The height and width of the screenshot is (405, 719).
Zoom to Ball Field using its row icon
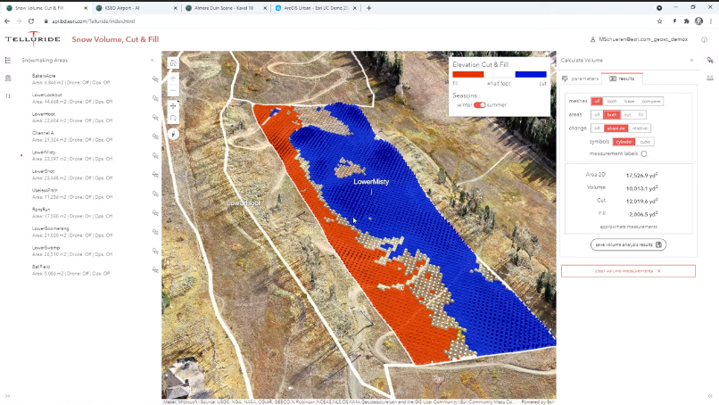(x=155, y=270)
